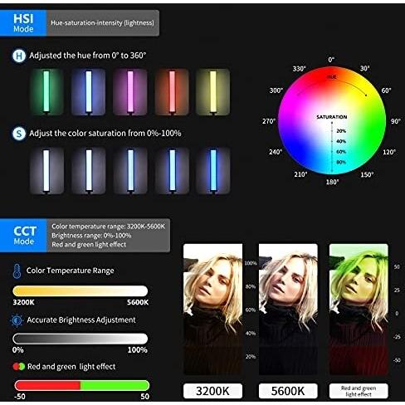Open the HSI Mode tab
The width and height of the screenshot is (405, 405).
click(x=23, y=23)
